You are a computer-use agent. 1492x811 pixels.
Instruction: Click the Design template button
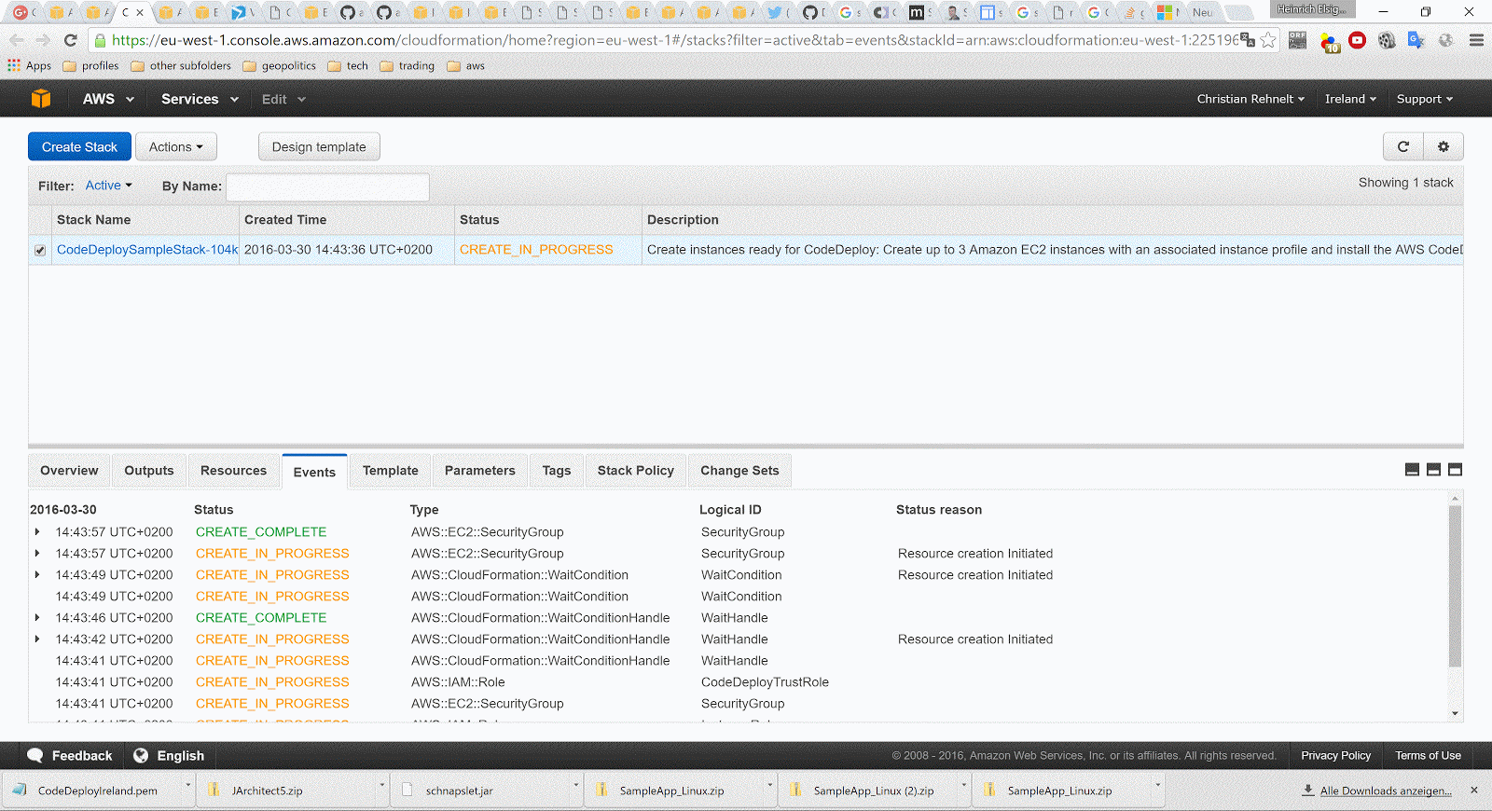coord(319,146)
